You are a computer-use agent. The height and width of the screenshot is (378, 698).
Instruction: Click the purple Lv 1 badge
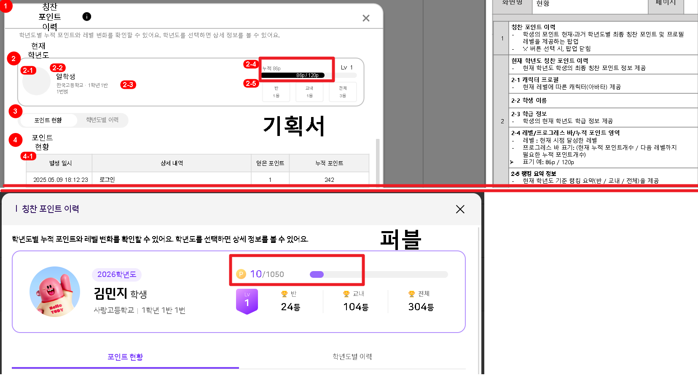(247, 301)
